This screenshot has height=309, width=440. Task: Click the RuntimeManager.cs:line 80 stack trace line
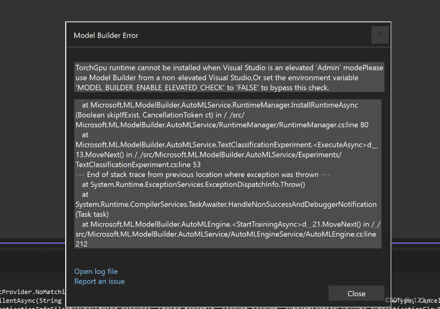coord(222,125)
